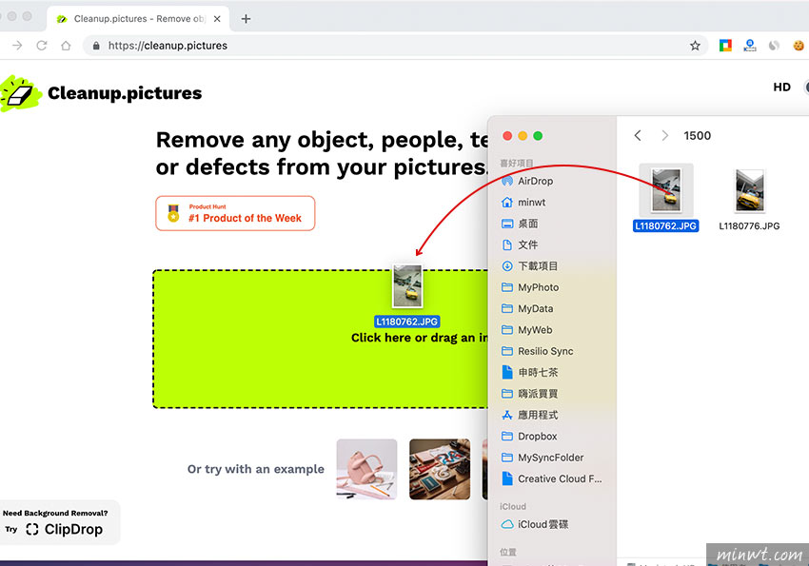Select the L1180776.JPG file in Finder

pos(750,191)
